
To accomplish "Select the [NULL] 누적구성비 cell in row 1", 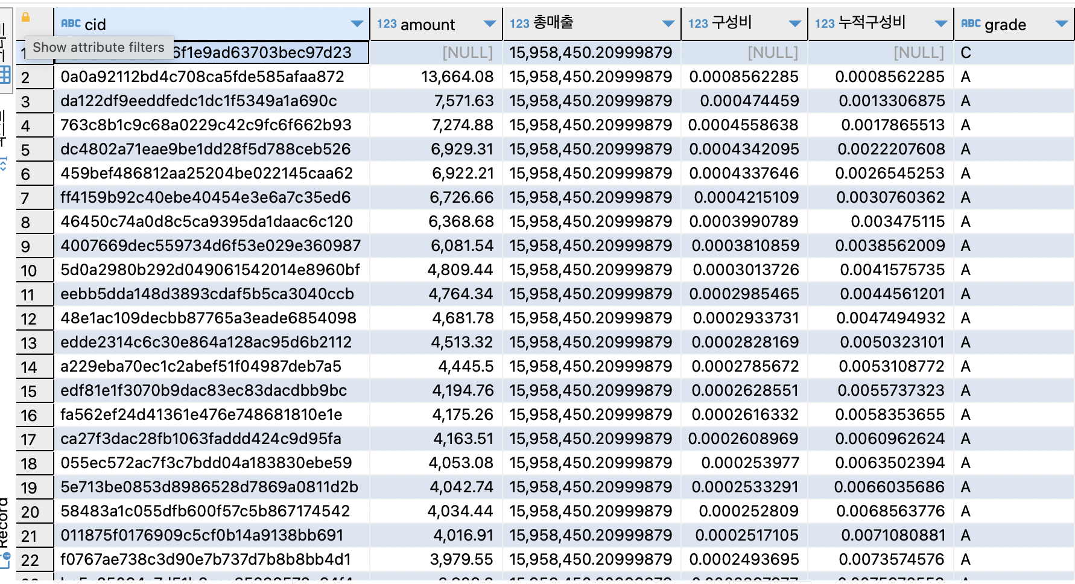I will click(x=880, y=52).
